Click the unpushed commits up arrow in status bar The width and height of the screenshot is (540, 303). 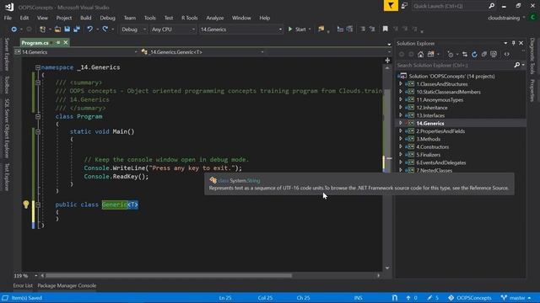tap(408, 298)
